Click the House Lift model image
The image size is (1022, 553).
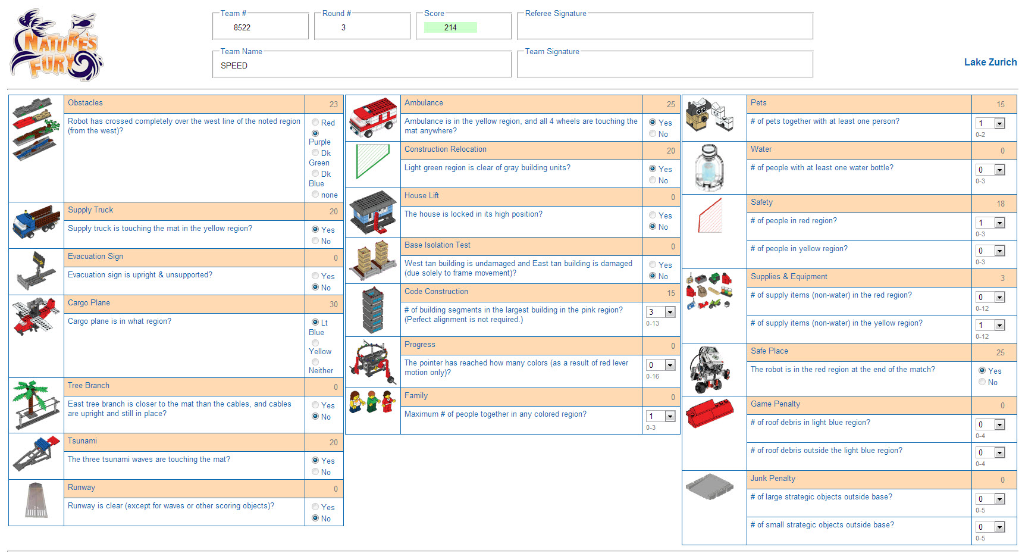pos(372,212)
